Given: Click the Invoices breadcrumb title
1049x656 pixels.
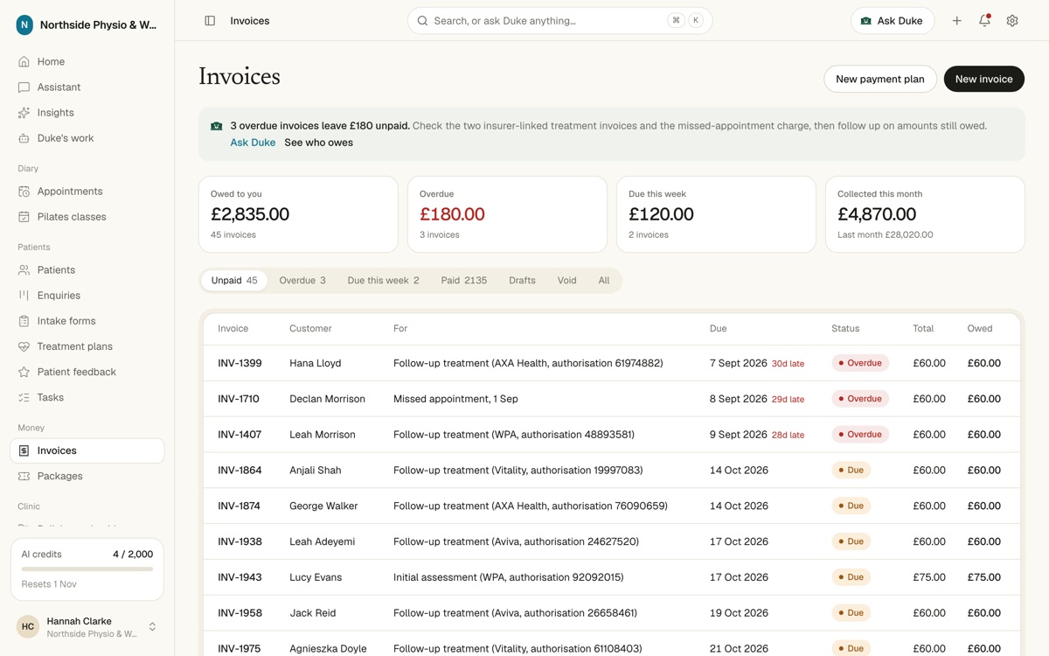Looking at the screenshot, I should pos(250,20).
